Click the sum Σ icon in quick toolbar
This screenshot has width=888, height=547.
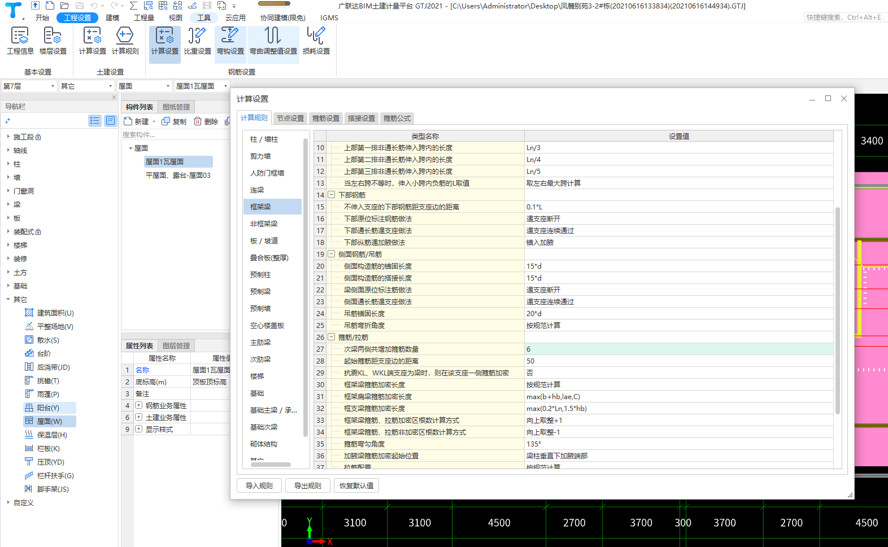[133, 6]
